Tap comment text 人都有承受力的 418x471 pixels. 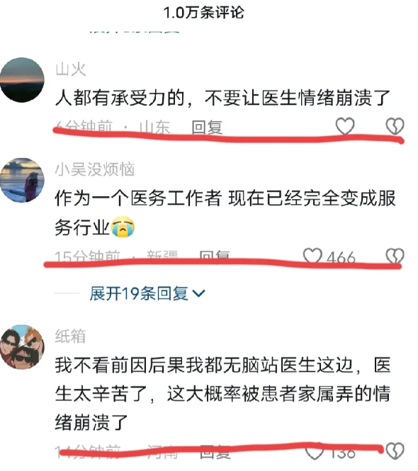pos(120,98)
